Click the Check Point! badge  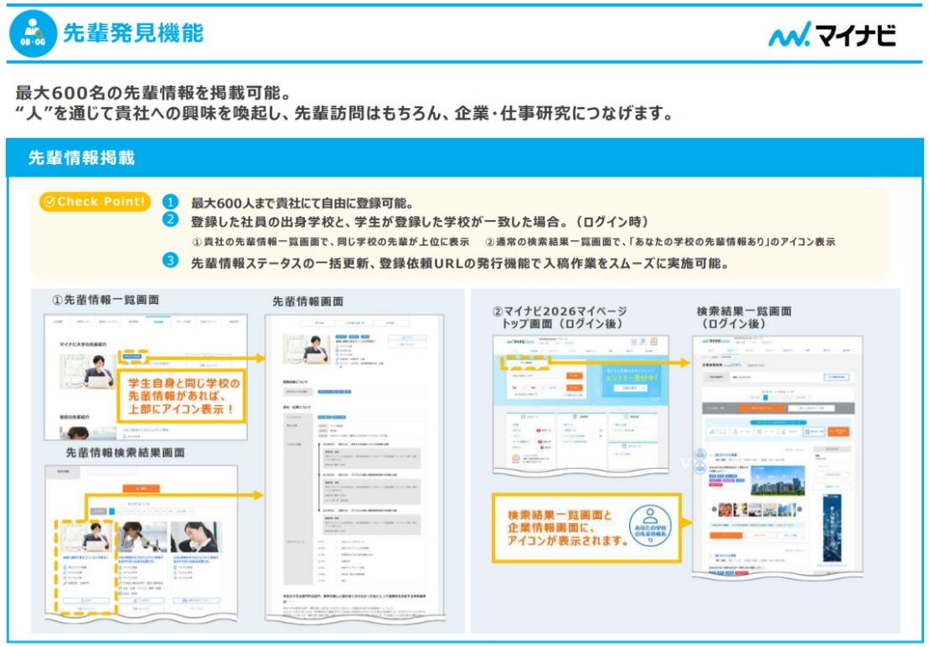95,202
